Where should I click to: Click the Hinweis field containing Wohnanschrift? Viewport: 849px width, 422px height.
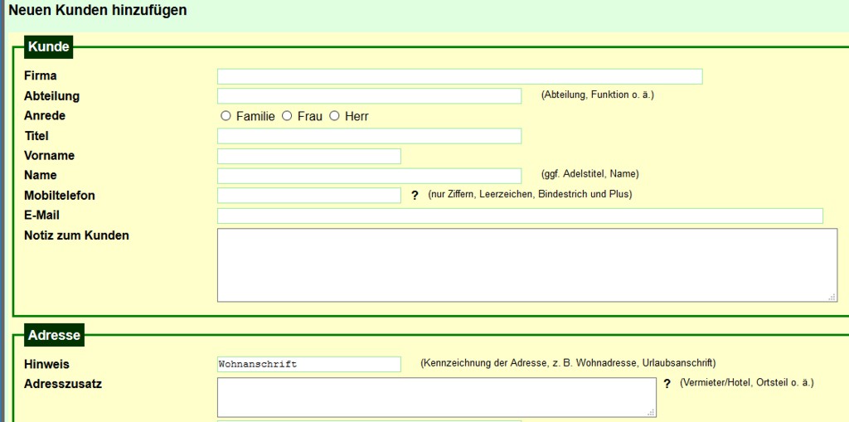308,364
